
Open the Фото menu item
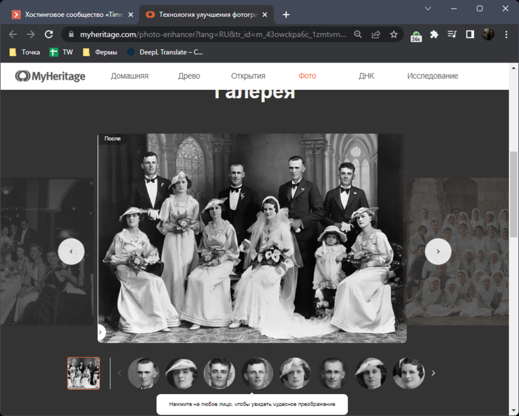coord(307,76)
